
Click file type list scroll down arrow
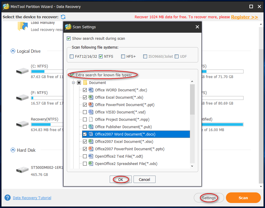coord(192,166)
